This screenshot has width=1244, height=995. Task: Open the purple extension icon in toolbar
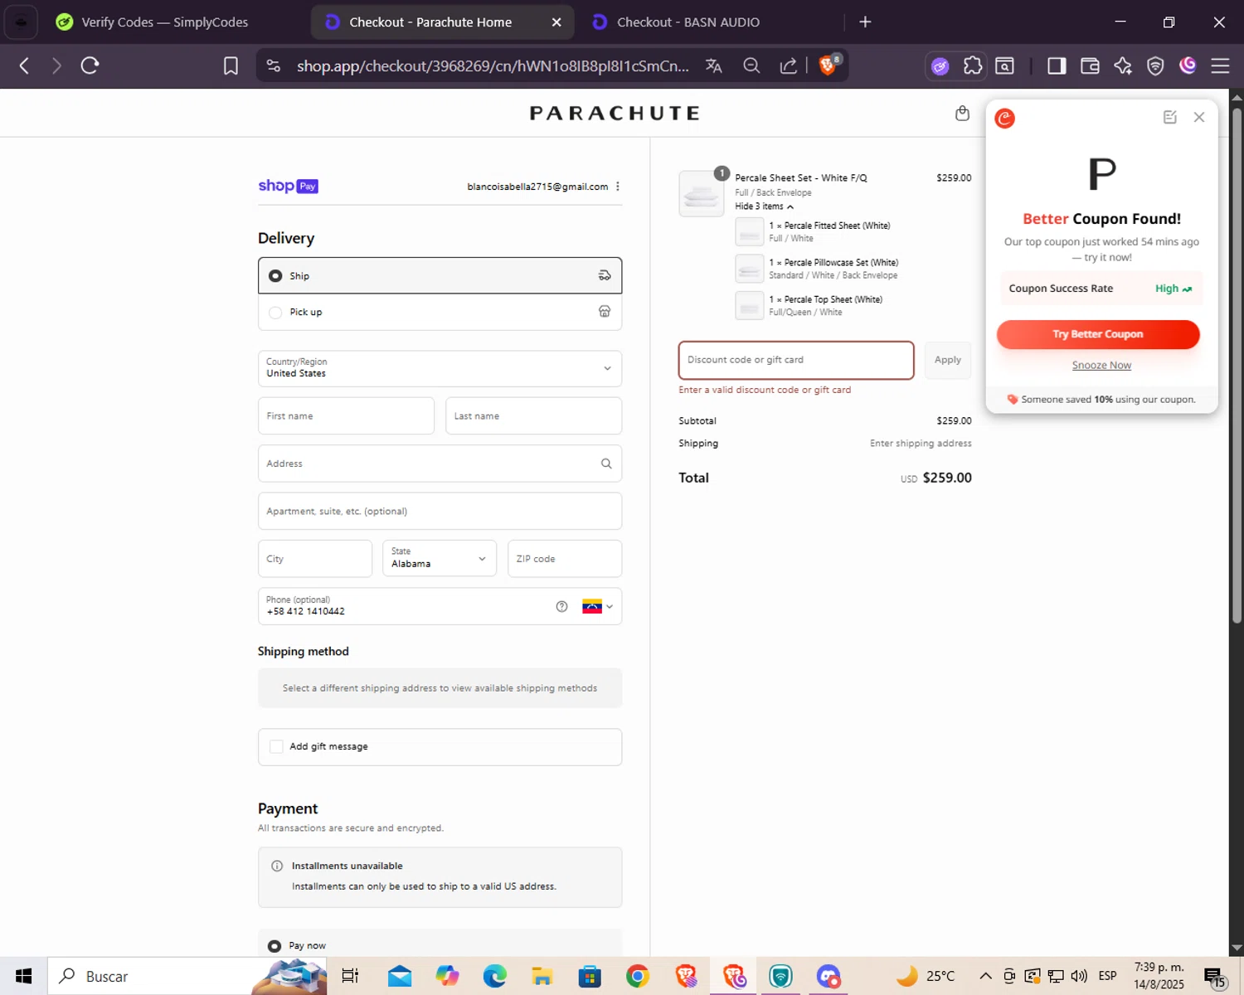[940, 66]
